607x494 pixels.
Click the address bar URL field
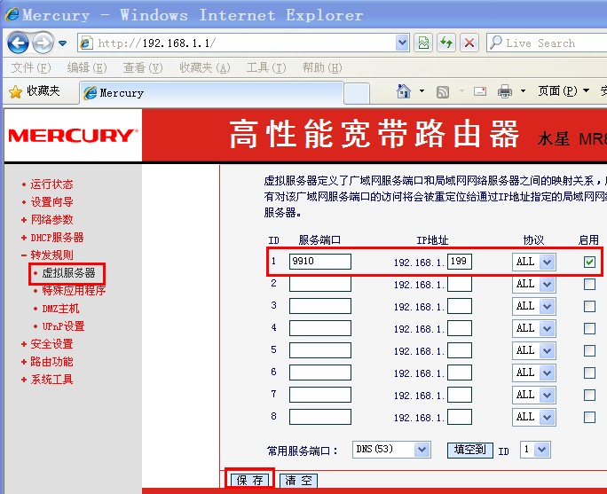click(244, 43)
